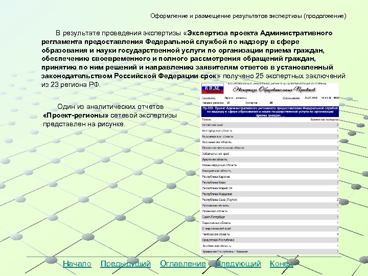
Task: Select the Республика Мордовия row
Action: pos(270,194)
